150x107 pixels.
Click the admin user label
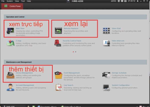[113, 1]
